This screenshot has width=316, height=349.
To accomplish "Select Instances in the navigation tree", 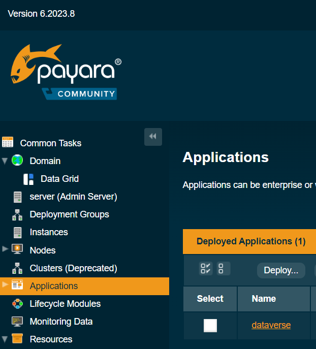I will 49,232.
